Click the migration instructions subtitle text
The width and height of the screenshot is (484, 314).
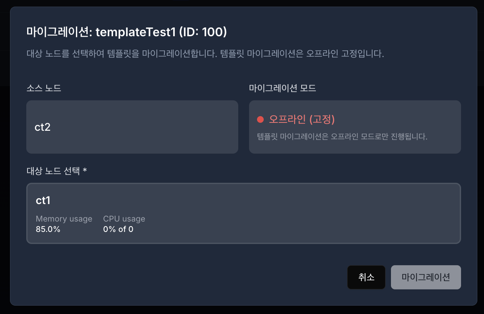pyautogui.click(x=204, y=53)
